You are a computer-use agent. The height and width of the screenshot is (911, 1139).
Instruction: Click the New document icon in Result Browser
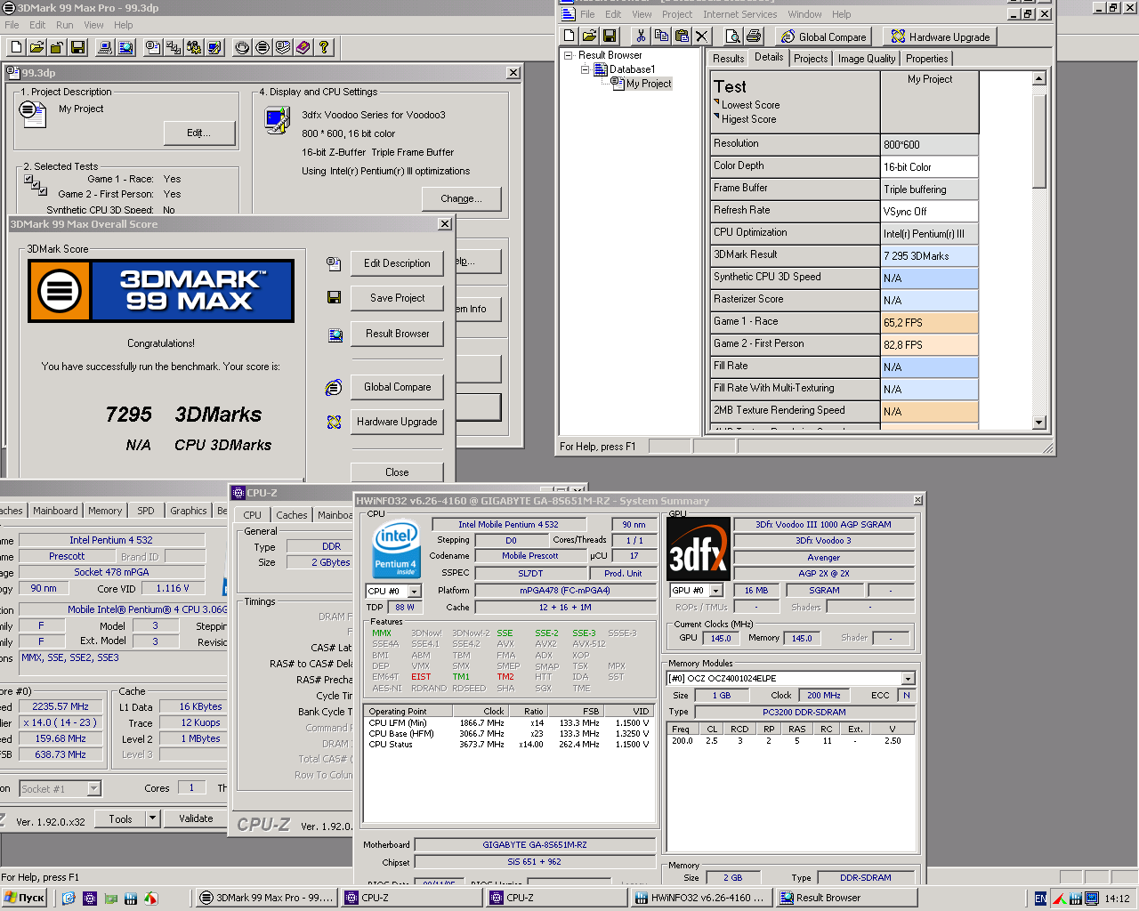click(569, 36)
